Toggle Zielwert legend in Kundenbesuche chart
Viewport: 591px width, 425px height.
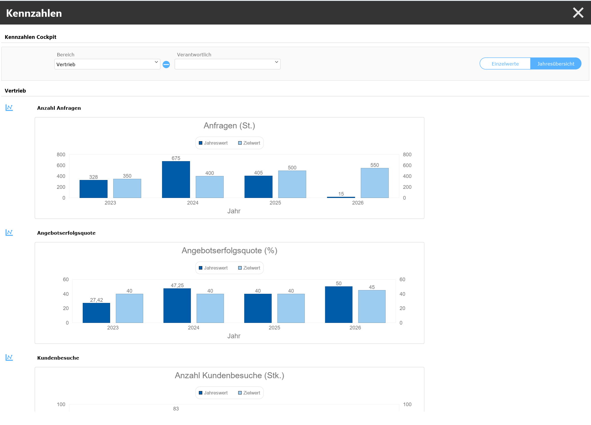249,393
